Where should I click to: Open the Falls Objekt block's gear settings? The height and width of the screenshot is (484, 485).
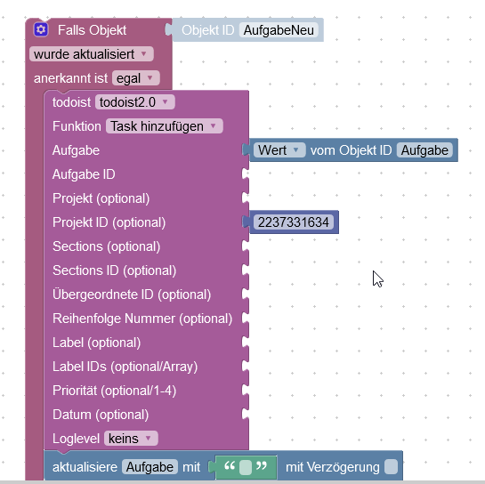pyautogui.click(x=41, y=30)
